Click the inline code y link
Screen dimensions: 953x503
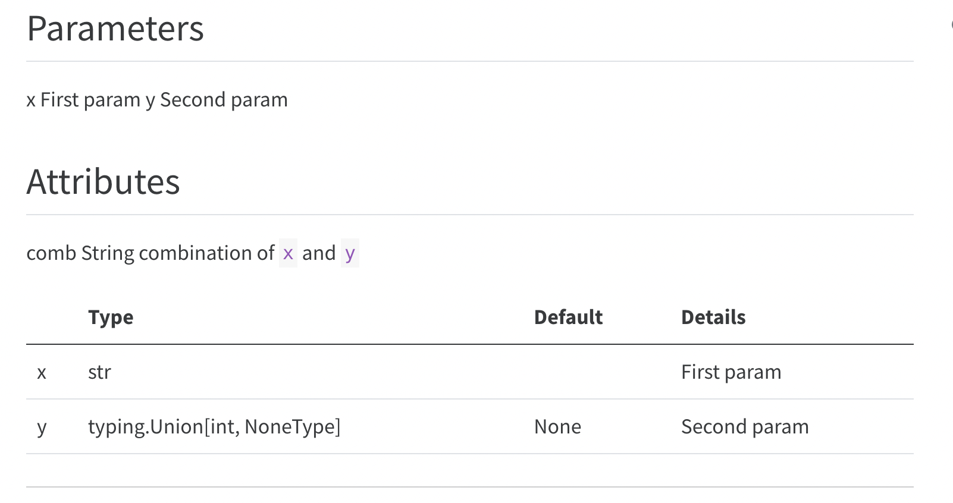pyautogui.click(x=350, y=253)
